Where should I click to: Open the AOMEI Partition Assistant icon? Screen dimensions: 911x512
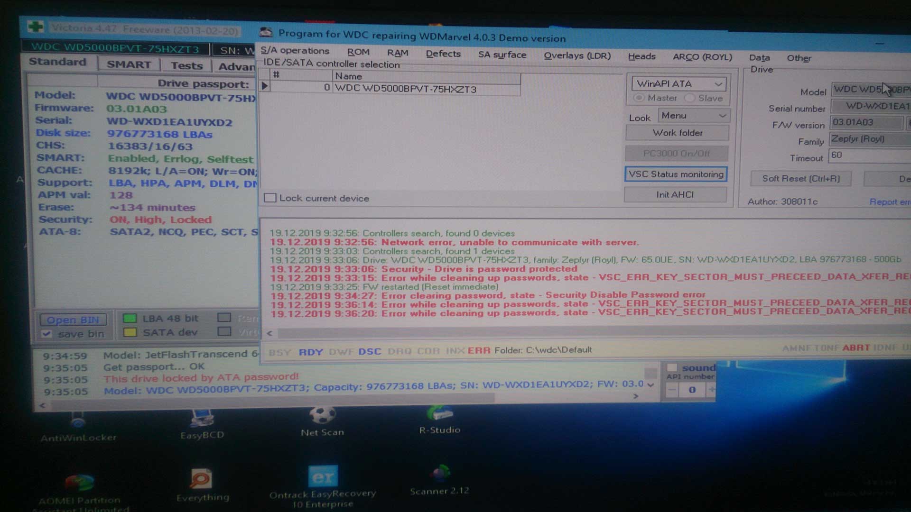click(x=80, y=492)
